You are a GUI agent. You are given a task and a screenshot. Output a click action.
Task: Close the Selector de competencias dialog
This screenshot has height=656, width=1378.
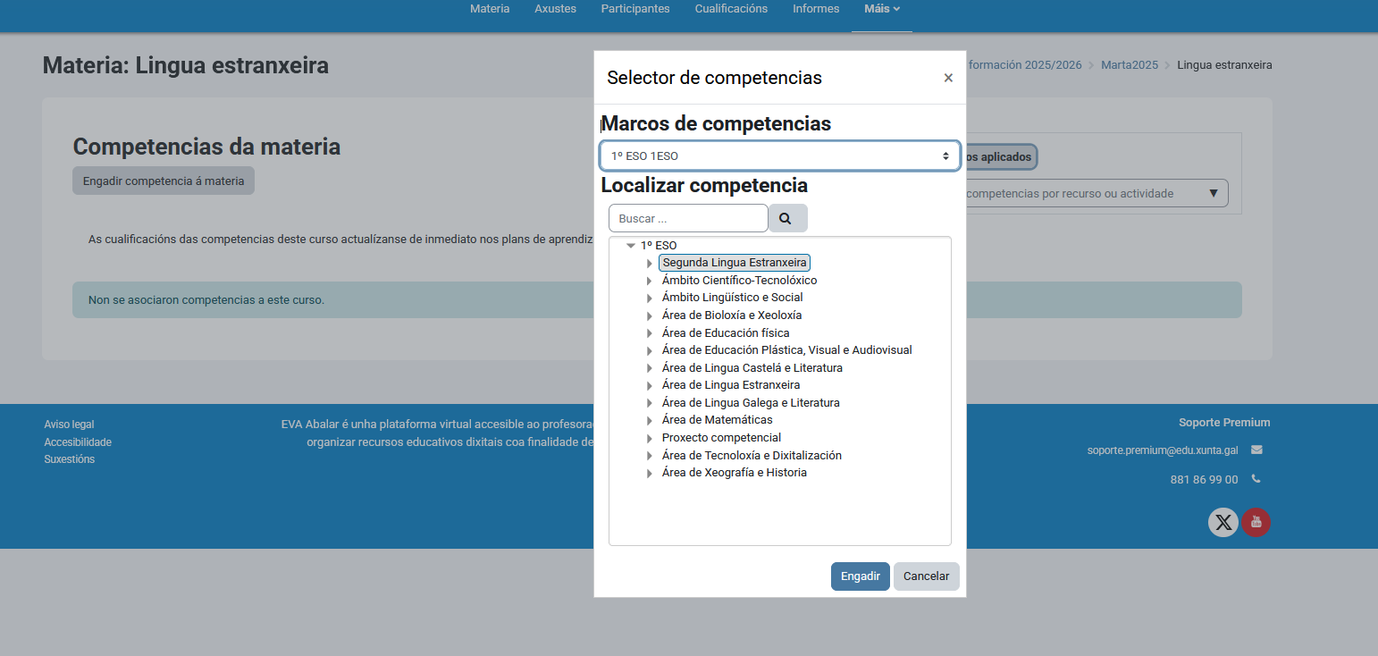click(x=948, y=78)
